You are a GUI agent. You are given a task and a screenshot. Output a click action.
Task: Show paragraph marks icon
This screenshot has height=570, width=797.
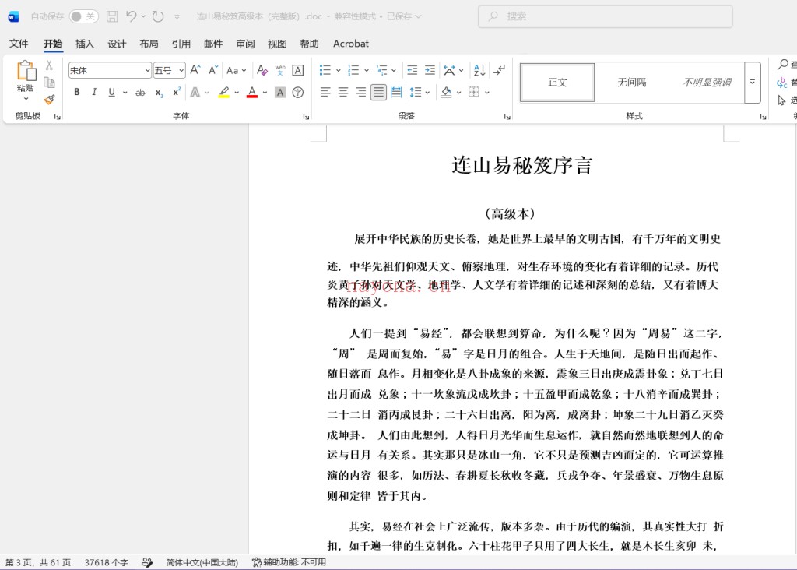pos(500,70)
